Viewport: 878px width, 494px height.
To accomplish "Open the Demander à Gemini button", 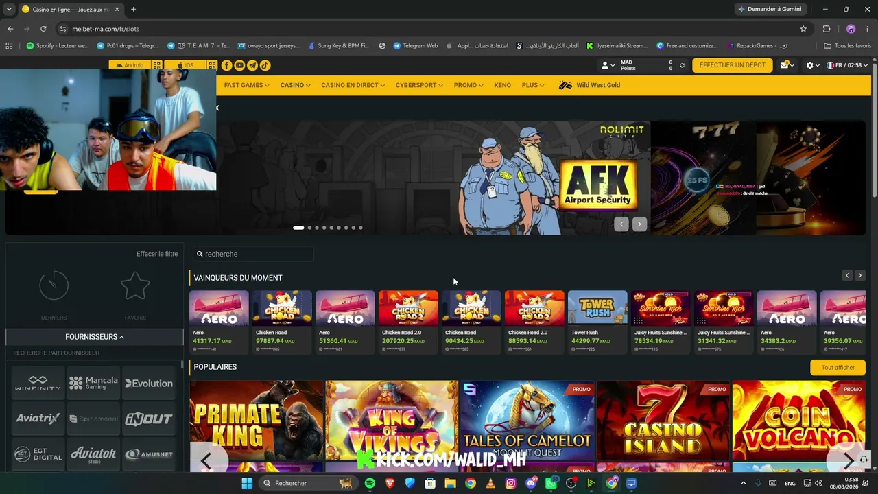I will click(770, 9).
